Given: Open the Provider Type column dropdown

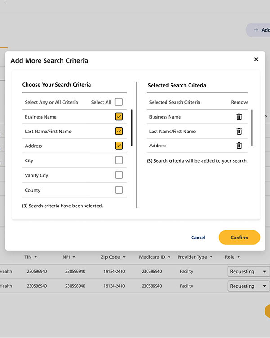Looking at the screenshot, I should [211, 257].
